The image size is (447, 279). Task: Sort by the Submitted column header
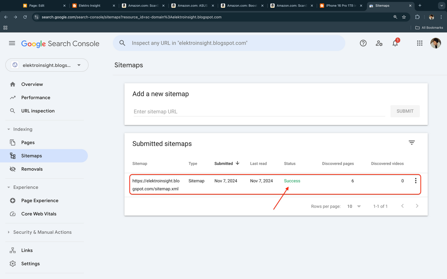point(227,163)
